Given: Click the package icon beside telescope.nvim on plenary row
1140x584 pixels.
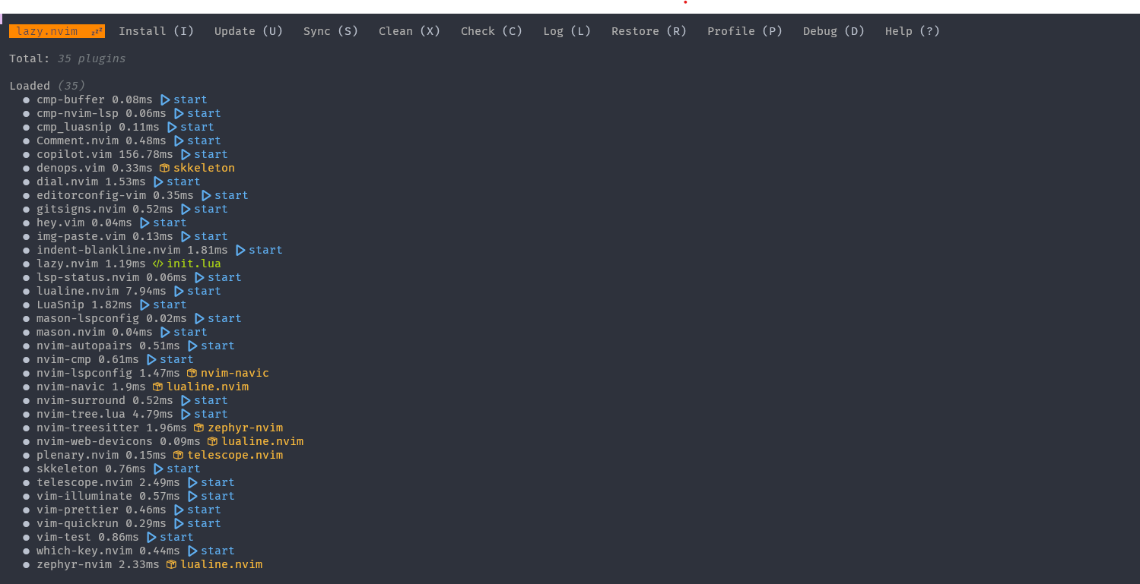Looking at the screenshot, I should [x=178, y=455].
